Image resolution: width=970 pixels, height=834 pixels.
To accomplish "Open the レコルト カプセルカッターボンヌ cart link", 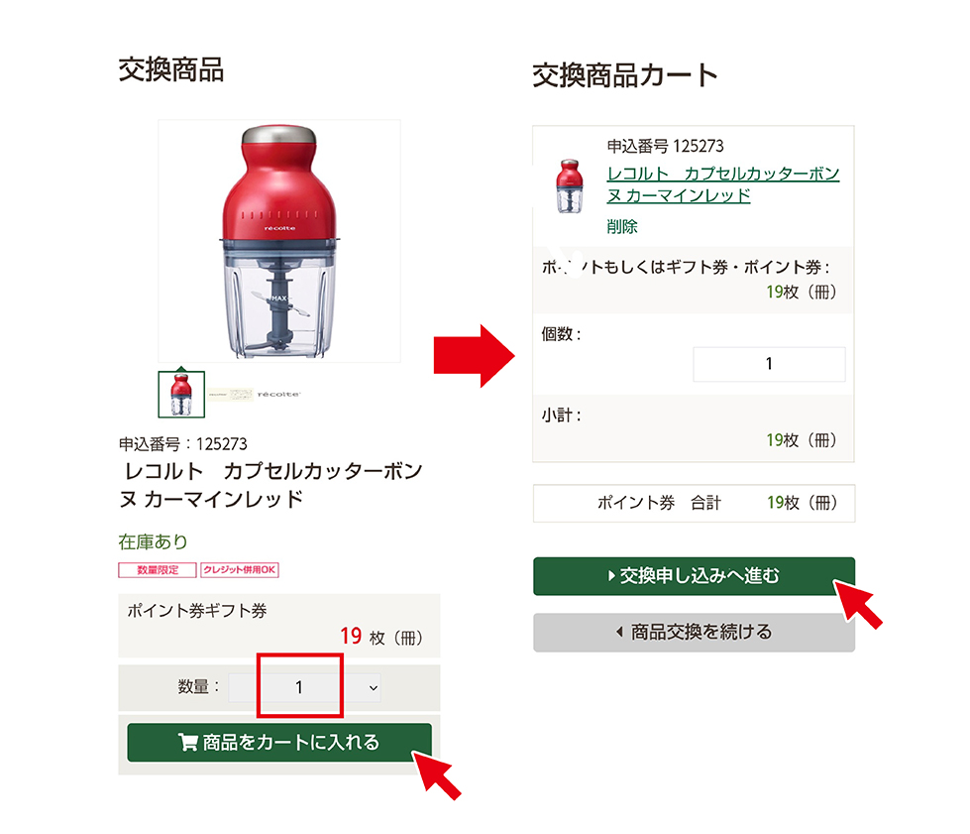I will tap(722, 184).
